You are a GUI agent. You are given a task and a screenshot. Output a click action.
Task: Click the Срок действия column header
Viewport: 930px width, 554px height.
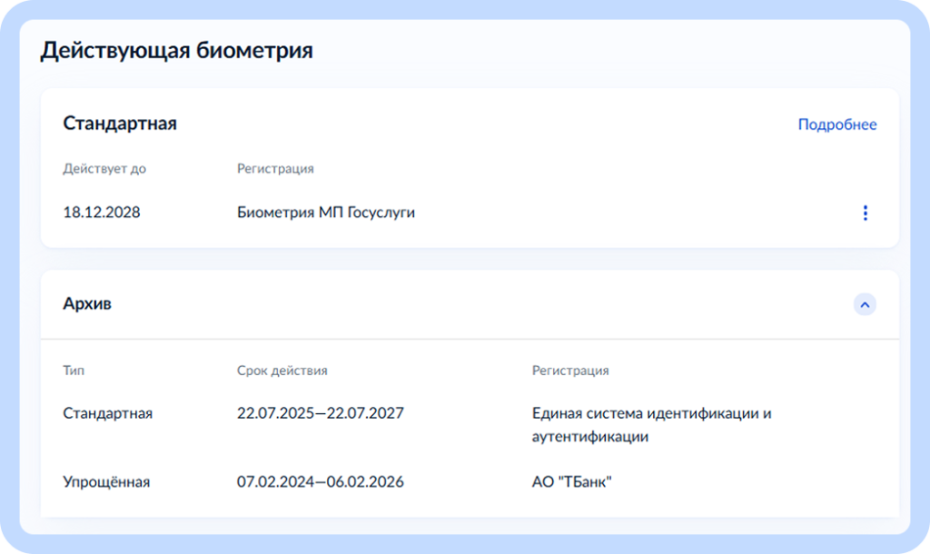[x=282, y=371]
